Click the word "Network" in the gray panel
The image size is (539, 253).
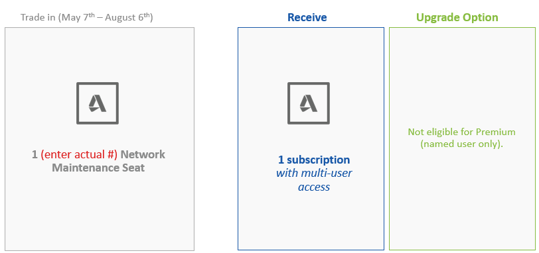click(143, 154)
